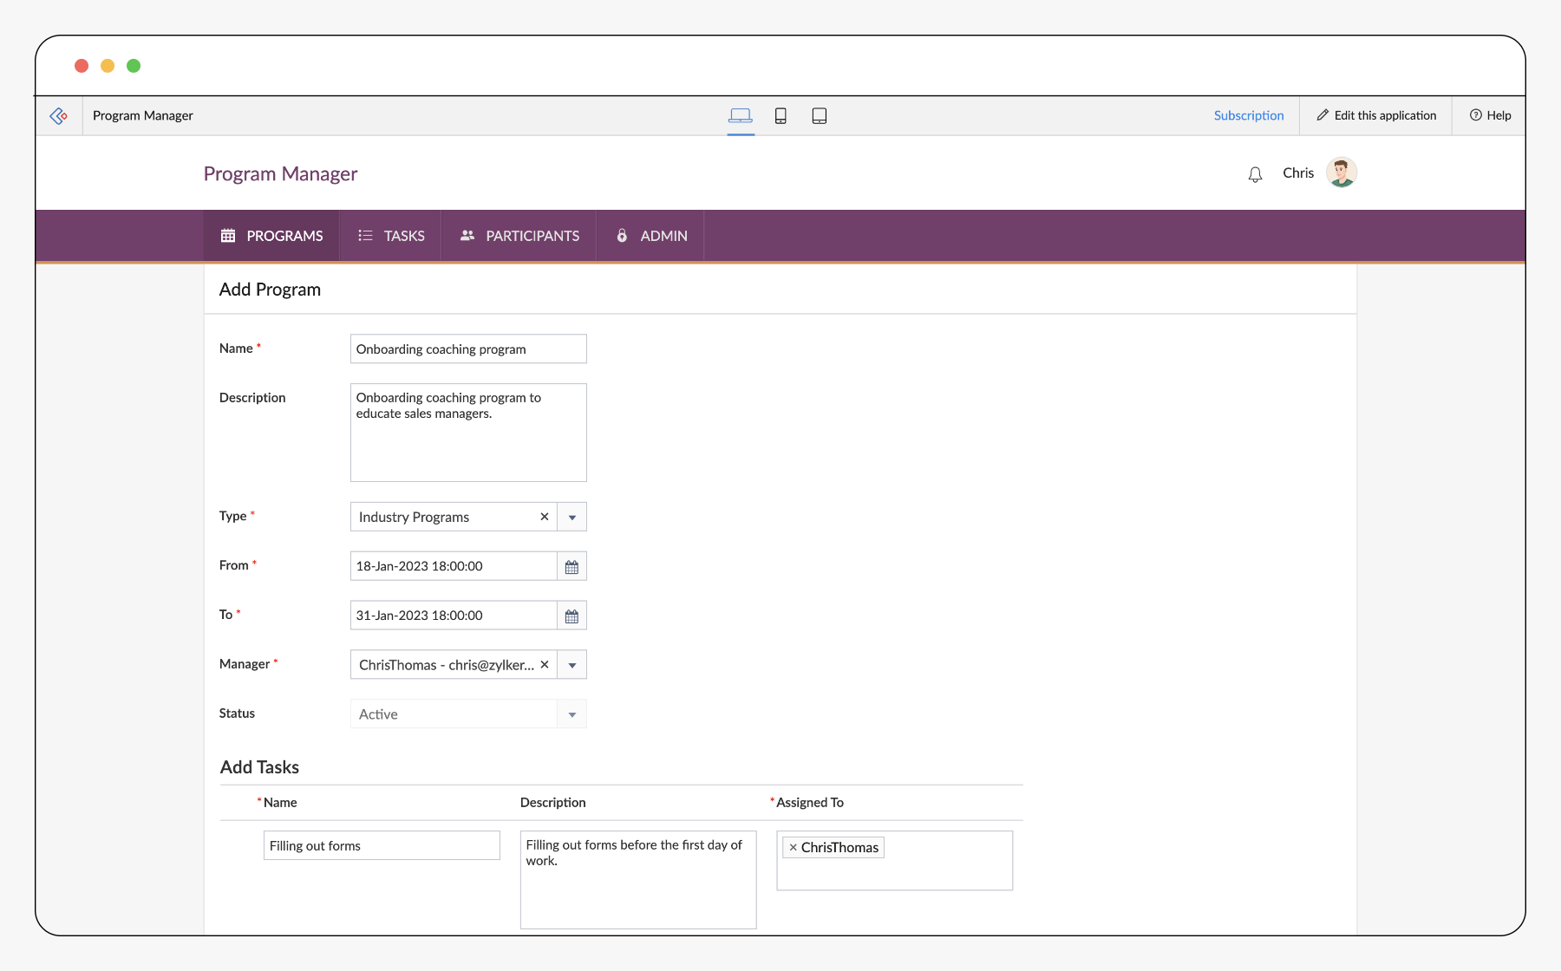The image size is (1561, 971).
Task: Open the From date calendar picker
Action: 571,567
